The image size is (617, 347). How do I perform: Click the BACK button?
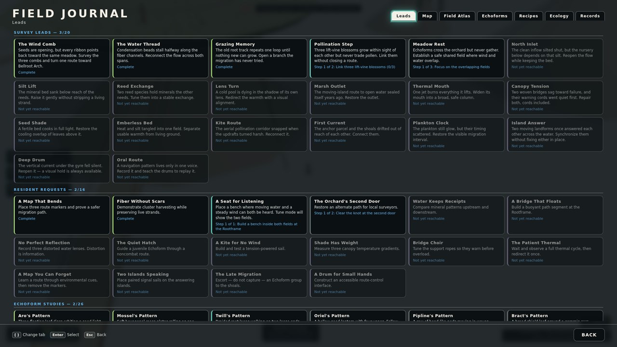589,334
